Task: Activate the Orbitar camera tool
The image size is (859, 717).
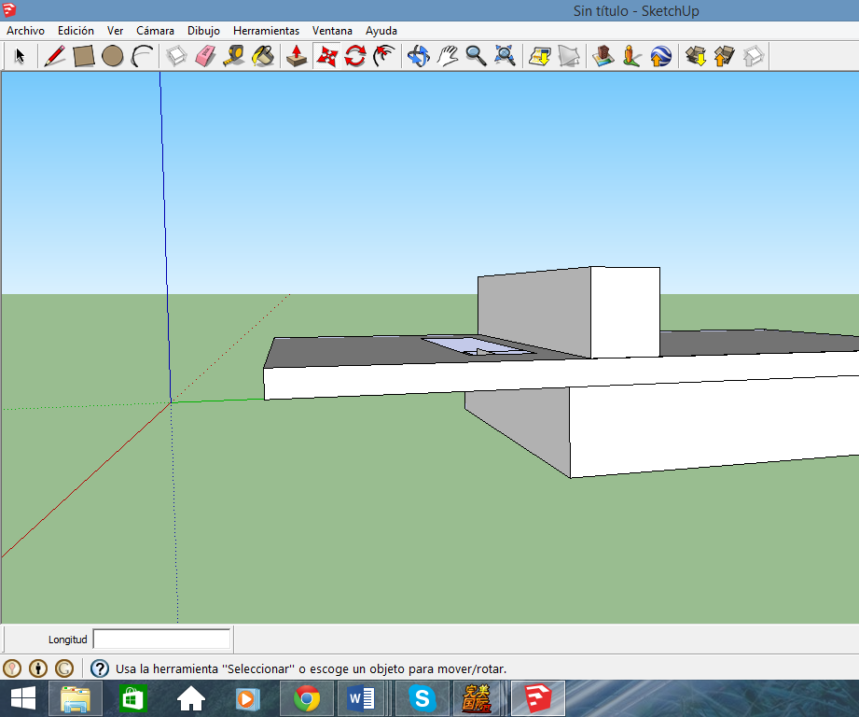Action: click(416, 56)
